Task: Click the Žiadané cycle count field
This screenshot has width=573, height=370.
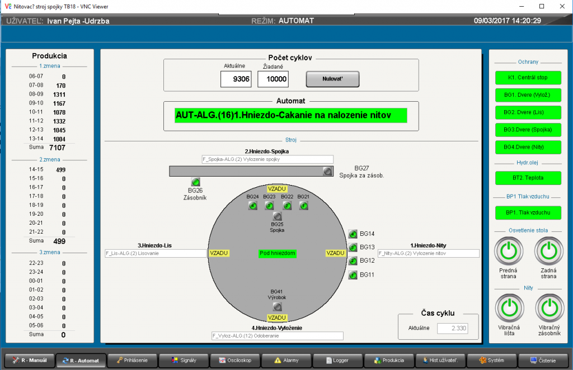Action: (x=273, y=79)
